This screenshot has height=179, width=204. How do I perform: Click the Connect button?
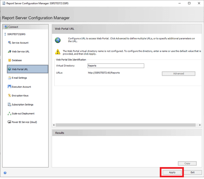point(25,27)
